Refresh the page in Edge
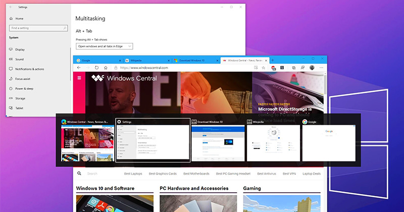 (x=96, y=68)
